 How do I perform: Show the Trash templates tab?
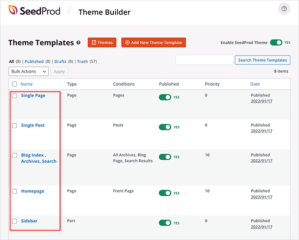coord(82,61)
